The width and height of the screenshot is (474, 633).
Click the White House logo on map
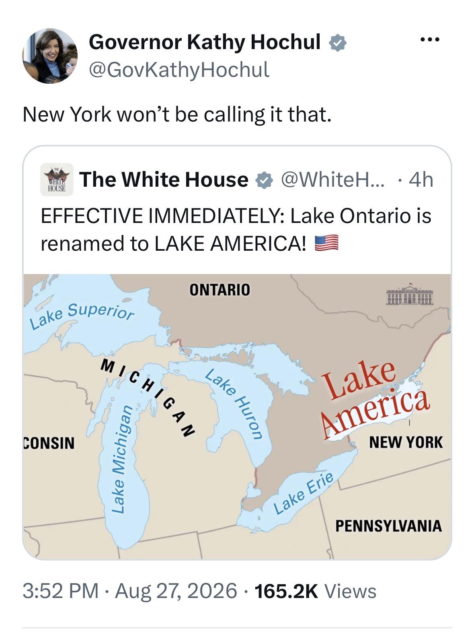tap(409, 295)
